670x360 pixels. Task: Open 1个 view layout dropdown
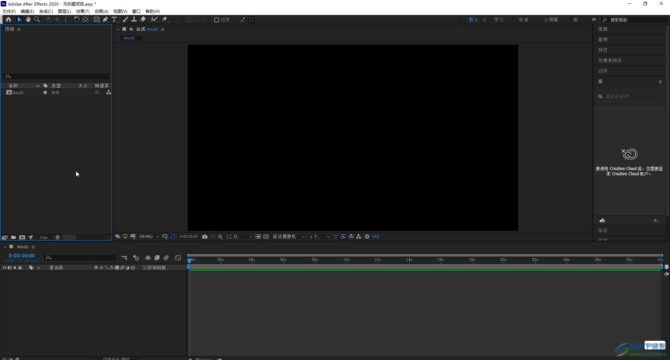(320, 236)
